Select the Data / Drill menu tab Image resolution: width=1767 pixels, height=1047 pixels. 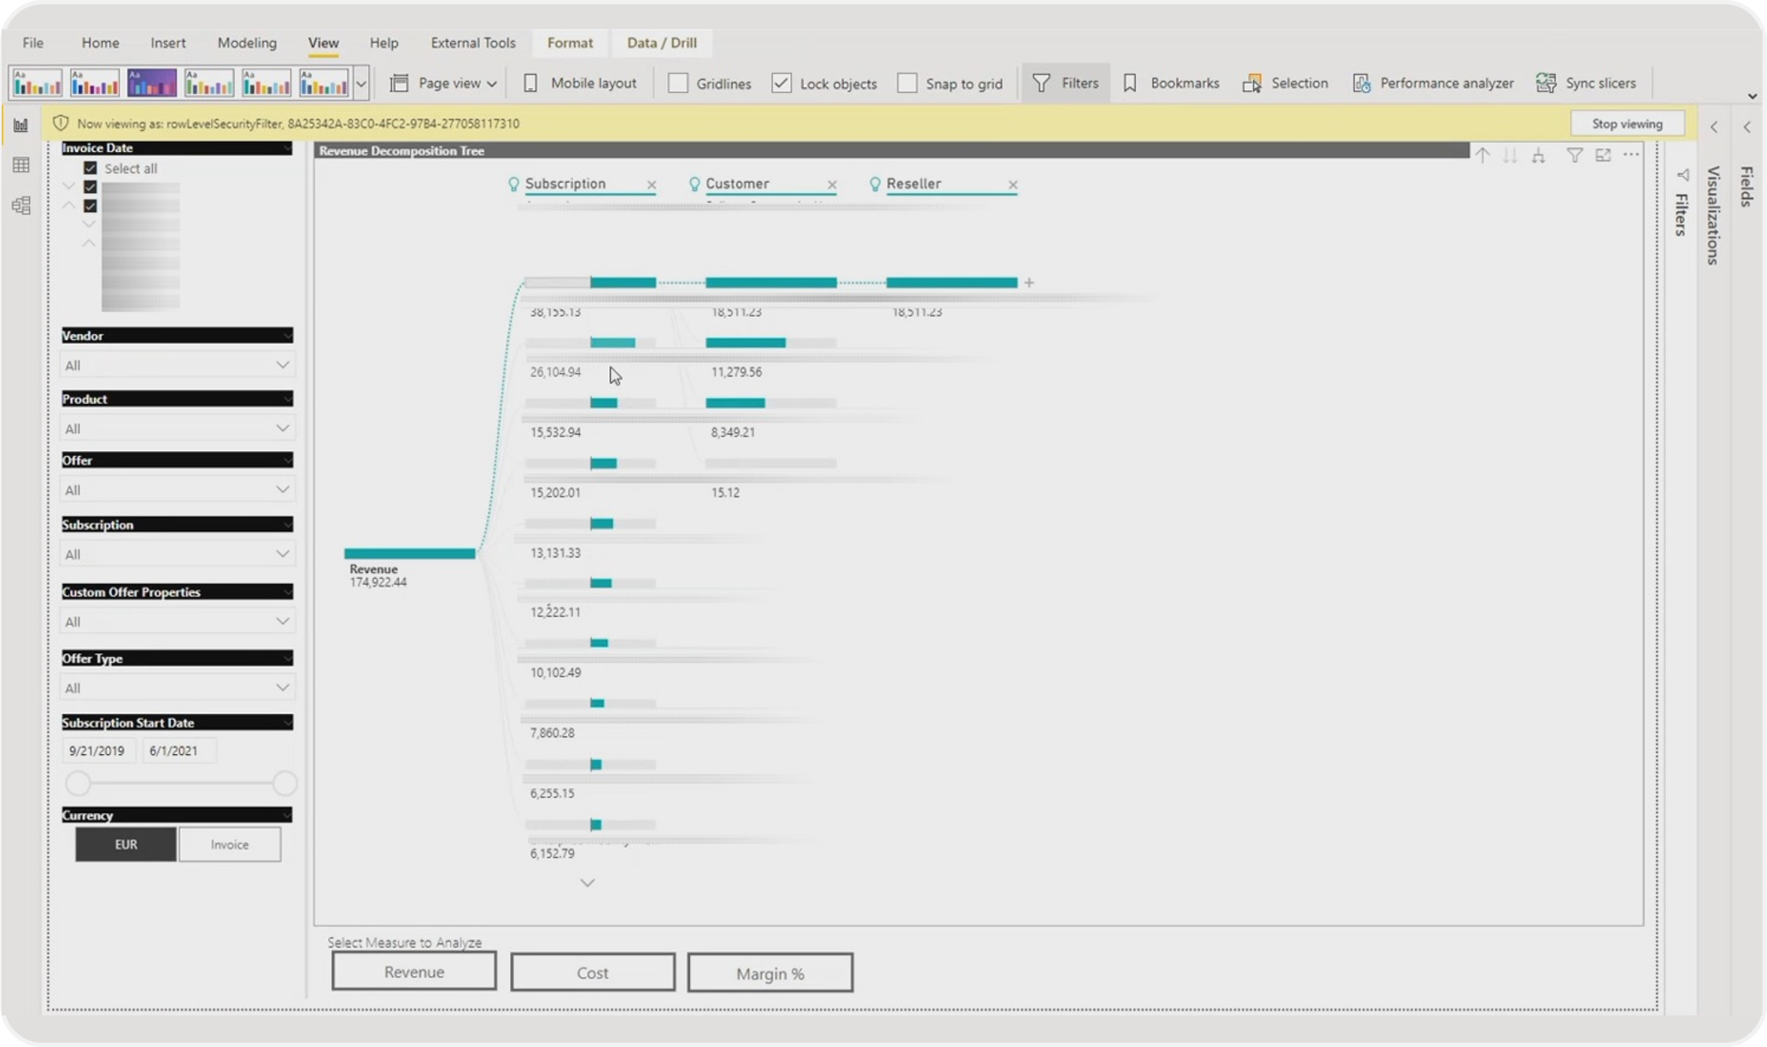click(662, 41)
